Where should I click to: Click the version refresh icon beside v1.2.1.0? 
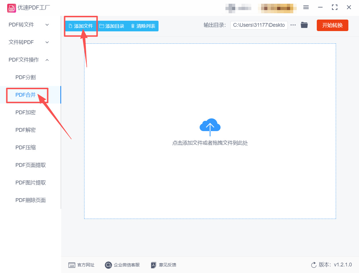(313, 265)
